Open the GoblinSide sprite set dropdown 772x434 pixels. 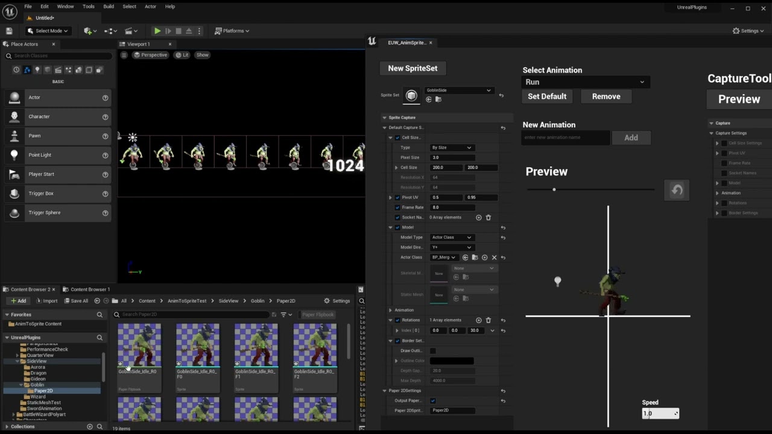pos(458,90)
